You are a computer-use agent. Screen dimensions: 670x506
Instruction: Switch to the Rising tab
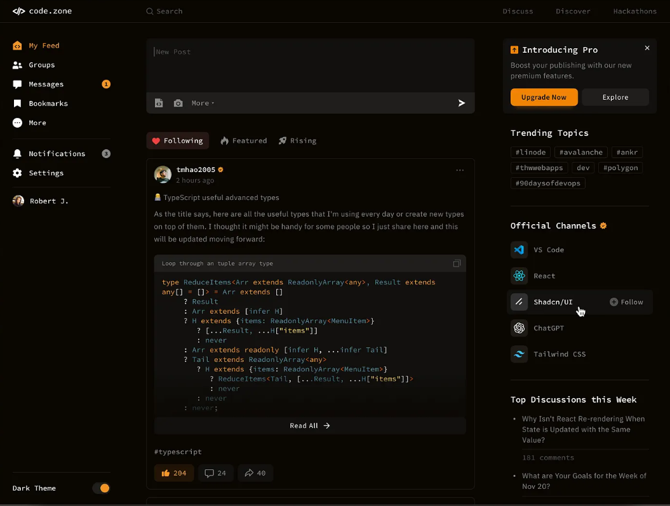click(x=297, y=141)
